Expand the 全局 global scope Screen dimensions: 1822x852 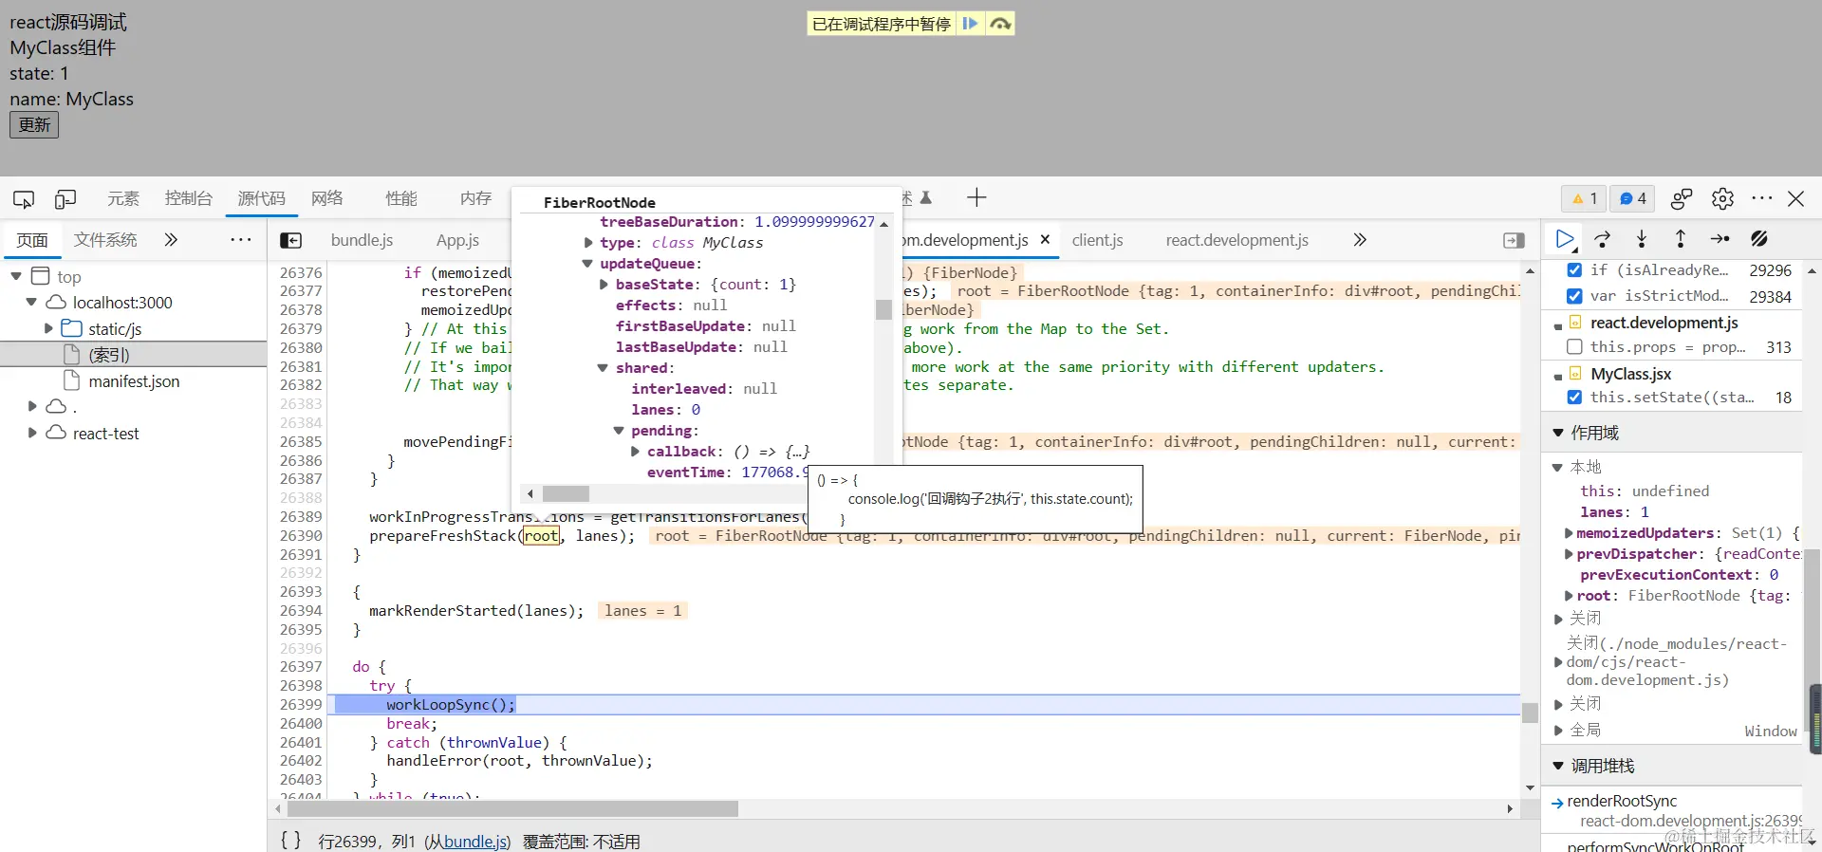pyautogui.click(x=1558, y=731)
